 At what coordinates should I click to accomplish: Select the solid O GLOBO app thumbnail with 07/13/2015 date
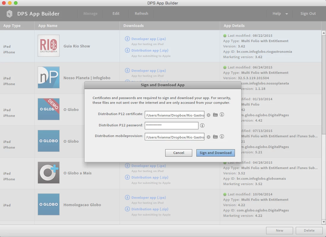[x=49, y=141]
